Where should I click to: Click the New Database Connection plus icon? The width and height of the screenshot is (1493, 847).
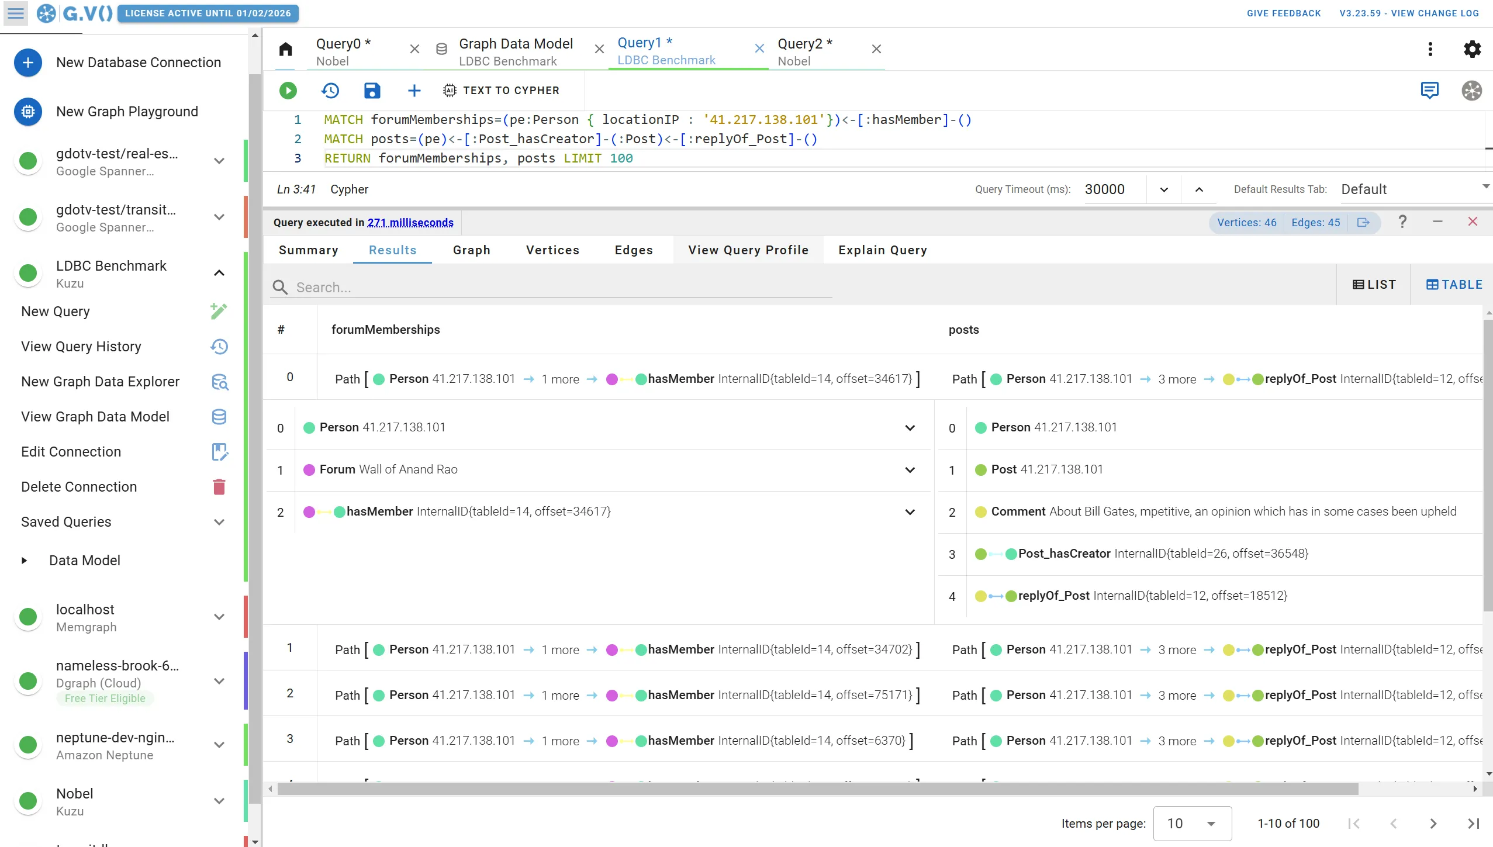(x=28, y=63)
